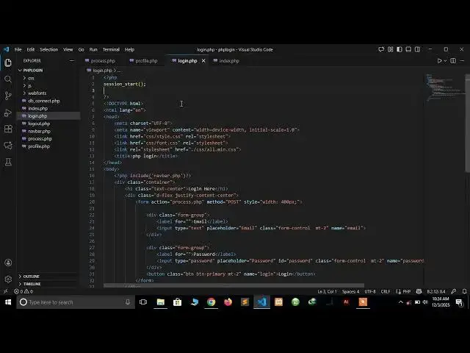
Task: Change encoding via UTF-8
Action: pyautogui.click(x=370, y=291)
